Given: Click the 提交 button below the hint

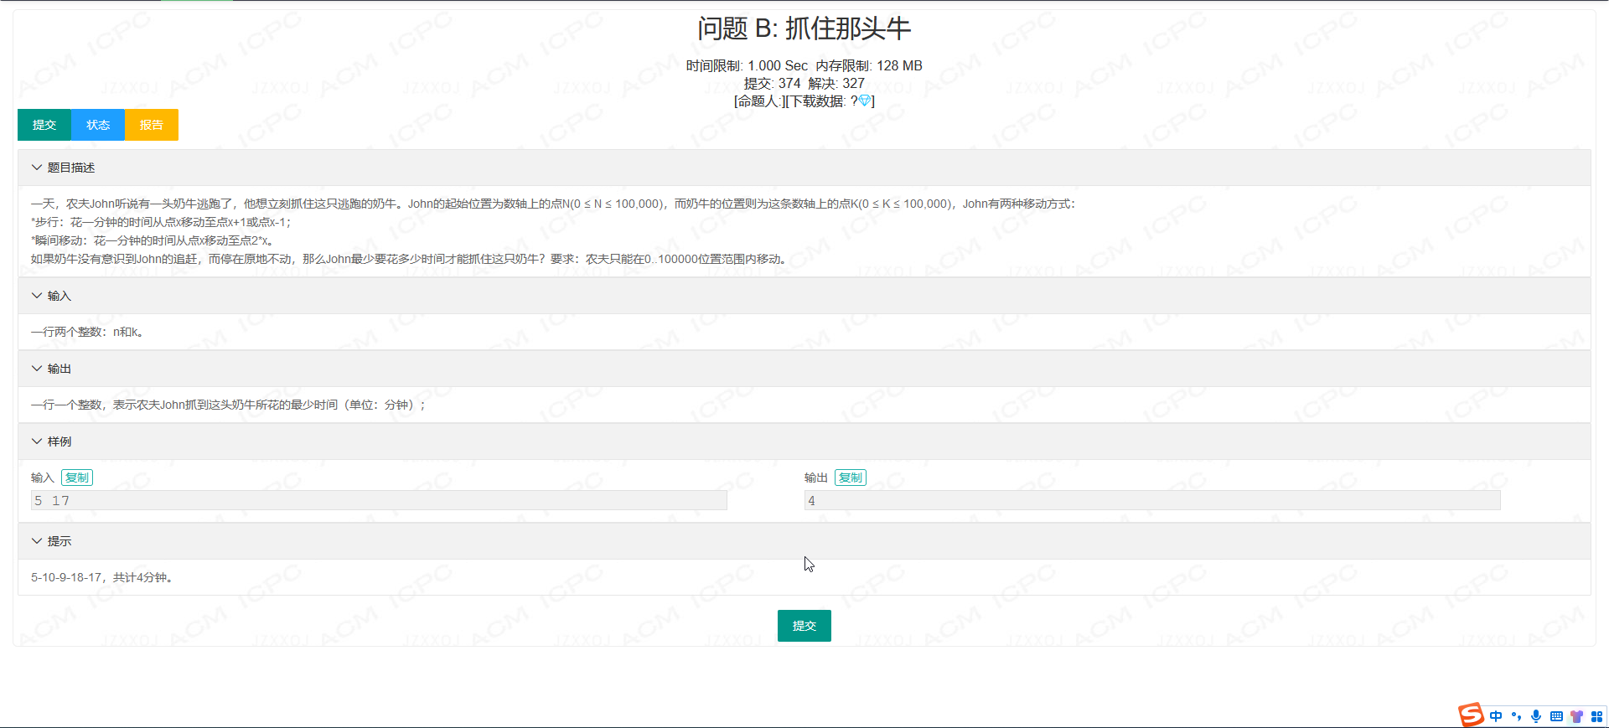Looking at the screenshot, I should coord(804,626).
